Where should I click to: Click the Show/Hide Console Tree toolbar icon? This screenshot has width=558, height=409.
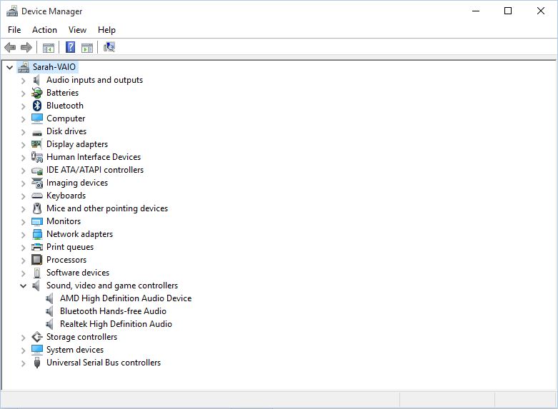coord(49,47)
